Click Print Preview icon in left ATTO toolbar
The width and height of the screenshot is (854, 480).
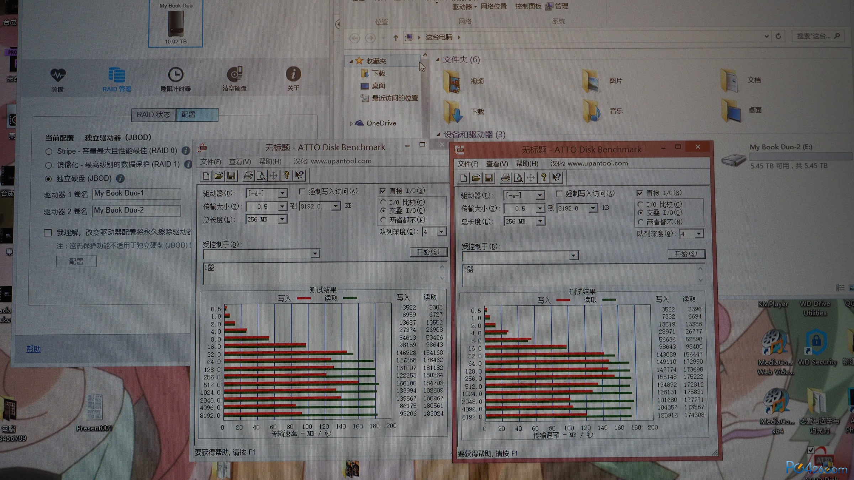(x=261, y=176)
